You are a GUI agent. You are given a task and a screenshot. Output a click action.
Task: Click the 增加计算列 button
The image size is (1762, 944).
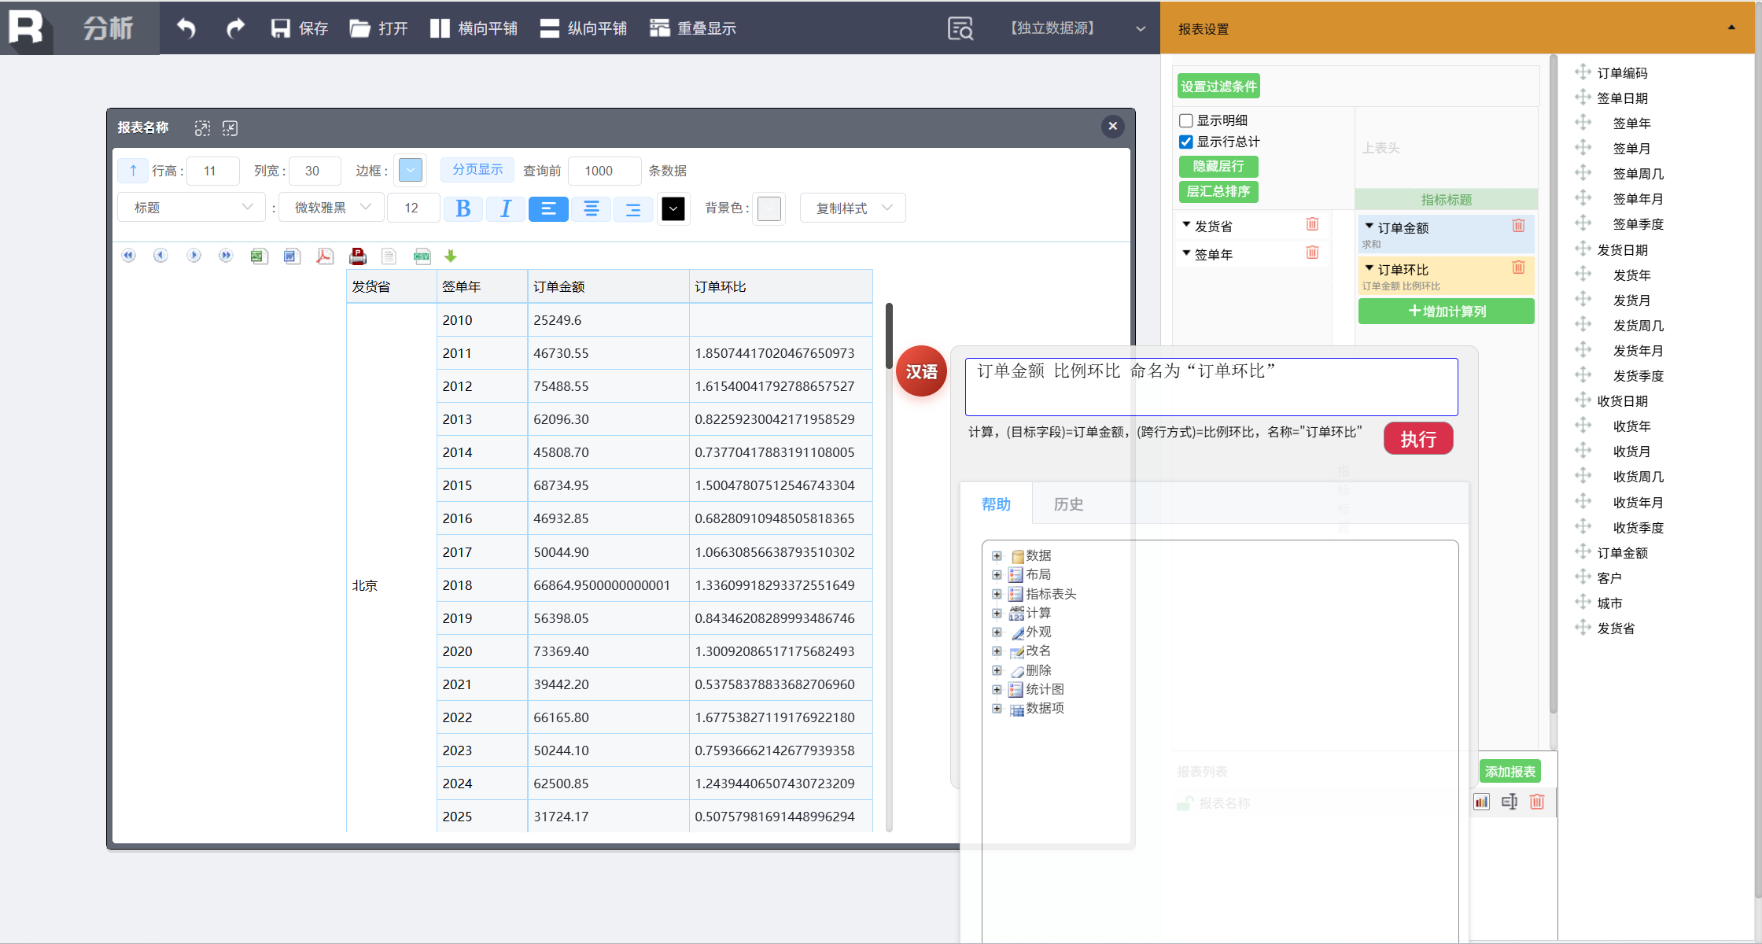tap(1446, 312)
